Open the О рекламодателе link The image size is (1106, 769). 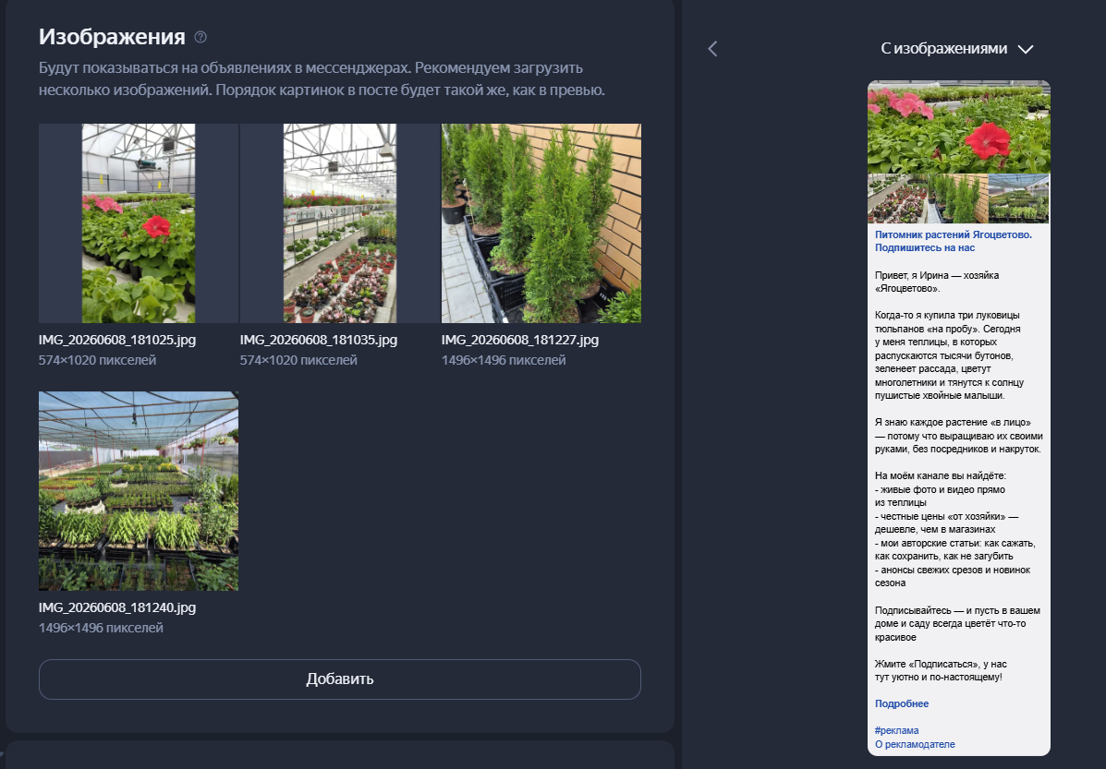click(915, 744)
